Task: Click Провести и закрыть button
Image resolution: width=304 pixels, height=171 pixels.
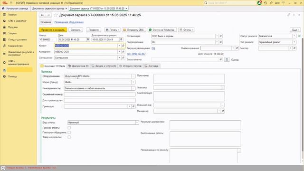Action: [53, 30]
